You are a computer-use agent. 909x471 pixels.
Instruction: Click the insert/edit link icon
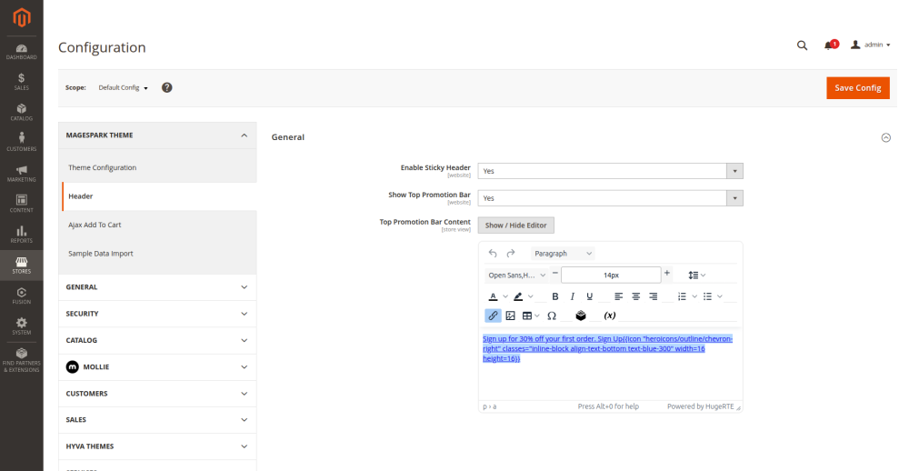pyautogui.click(x=493, y=316)
